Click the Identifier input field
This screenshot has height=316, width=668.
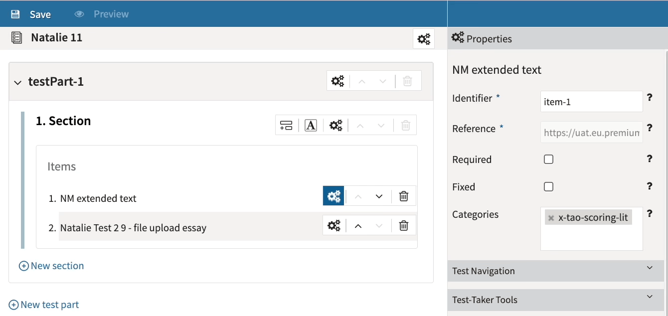pos(591,102)
